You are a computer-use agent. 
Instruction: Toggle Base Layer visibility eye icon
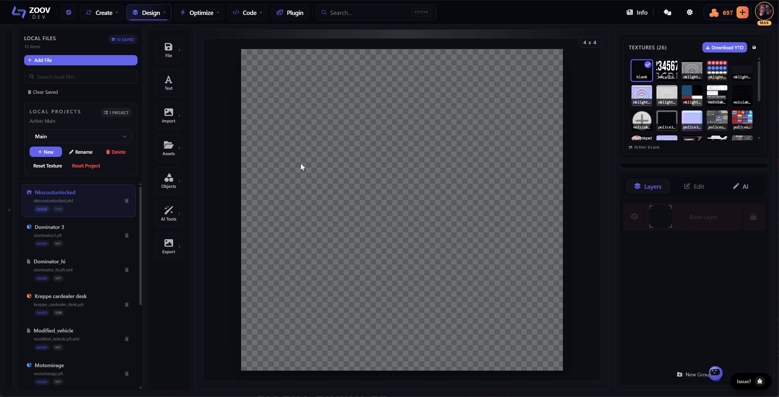click(634, 217)
